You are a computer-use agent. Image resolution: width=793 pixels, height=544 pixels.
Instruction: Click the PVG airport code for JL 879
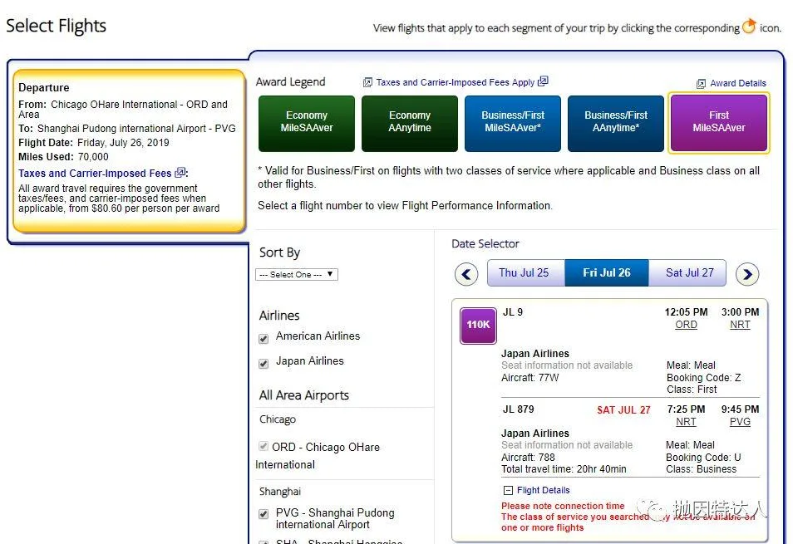(x=740, y=422)
